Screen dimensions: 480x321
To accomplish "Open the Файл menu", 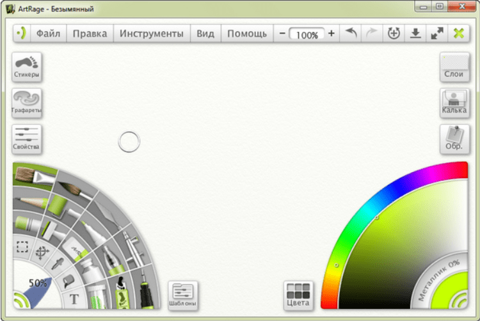I will click(x=48, y=33).
